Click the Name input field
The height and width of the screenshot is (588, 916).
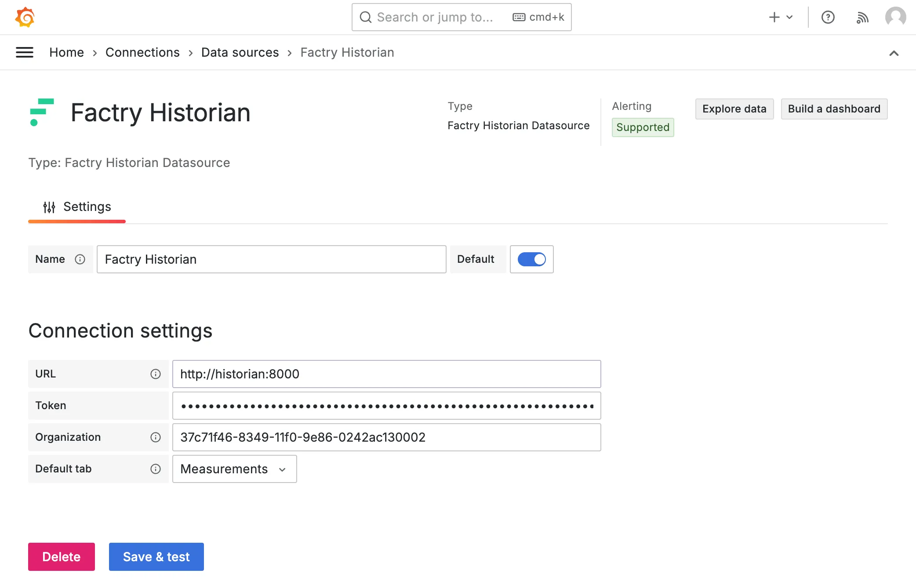[x=272, y=259]
